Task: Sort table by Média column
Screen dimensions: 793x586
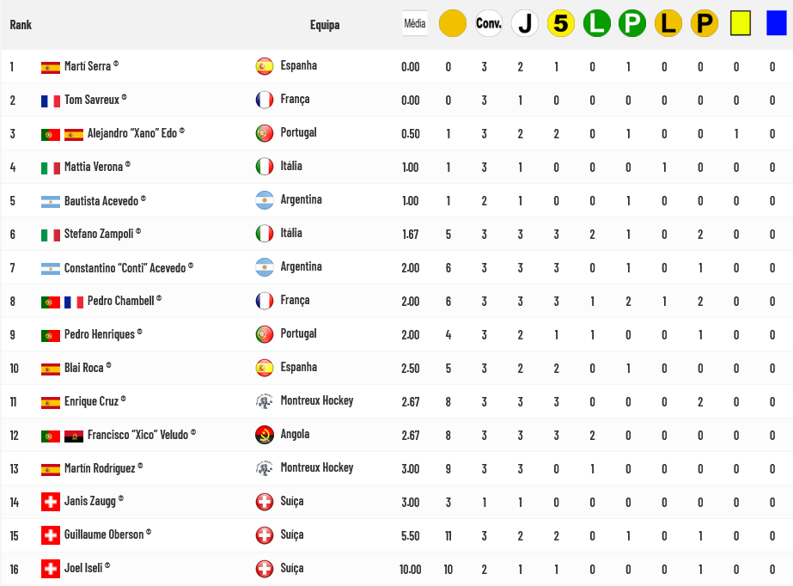Action: (x=415, y=24)
